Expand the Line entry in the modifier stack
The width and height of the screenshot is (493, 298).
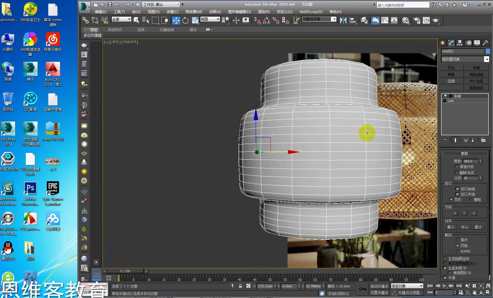[445, 101]
